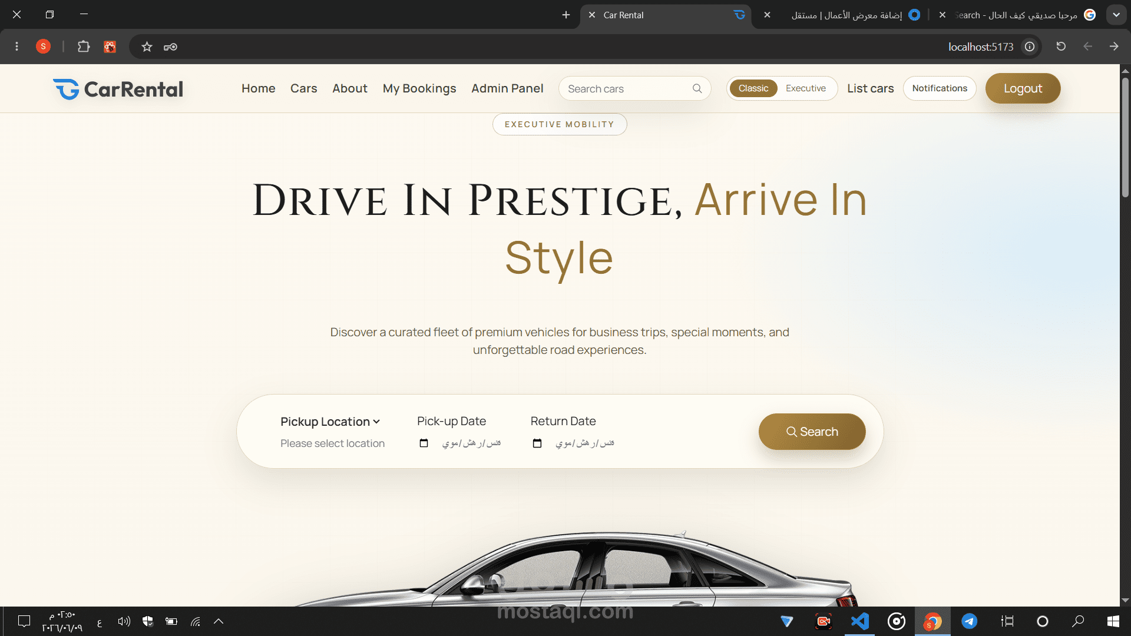
Task: Click the CarRental logo icon
Action: click(66, 89)
